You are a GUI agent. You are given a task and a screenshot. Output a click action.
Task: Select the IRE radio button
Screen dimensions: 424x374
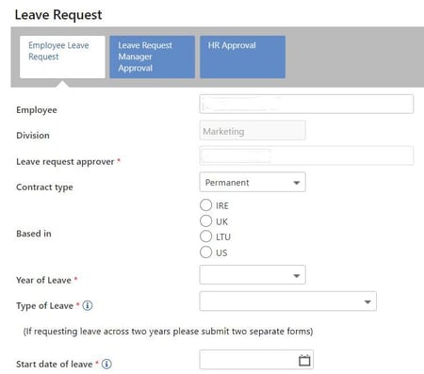206,205
